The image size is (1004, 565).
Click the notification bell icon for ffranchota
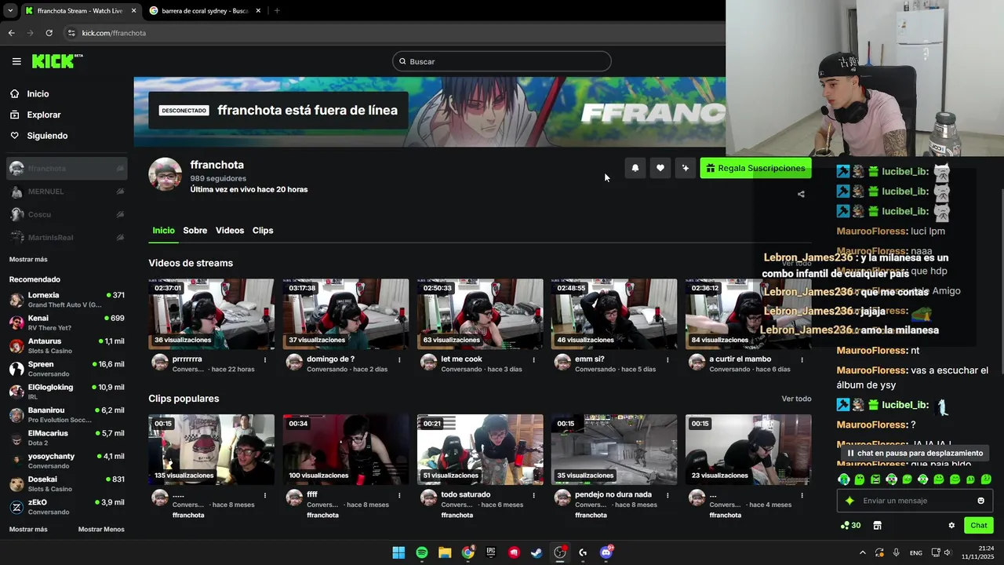pos(635,168)
